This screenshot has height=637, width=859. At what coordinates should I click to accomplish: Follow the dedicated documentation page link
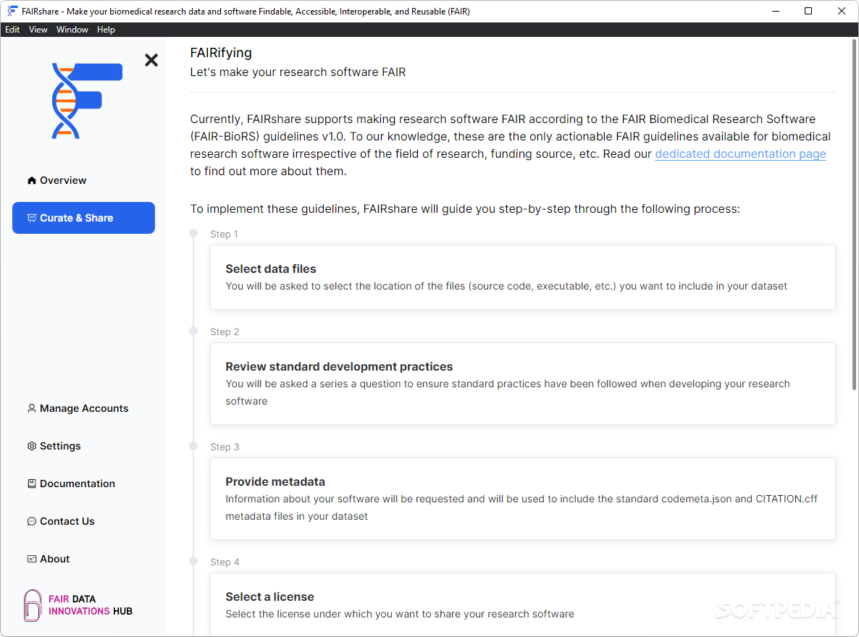tap(740, 154)
